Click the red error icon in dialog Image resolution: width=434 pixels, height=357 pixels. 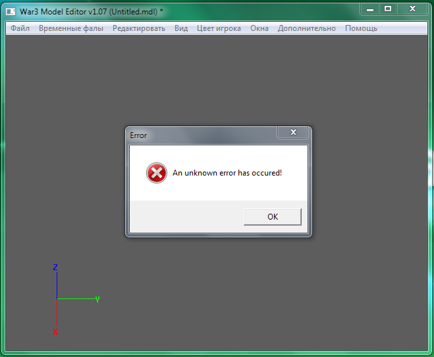[x=157, y=173]
